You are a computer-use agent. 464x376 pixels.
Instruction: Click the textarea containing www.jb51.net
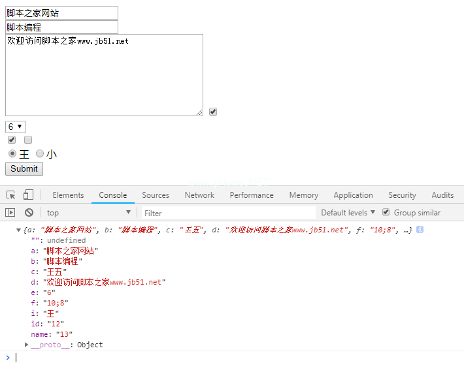click(104, 75)
